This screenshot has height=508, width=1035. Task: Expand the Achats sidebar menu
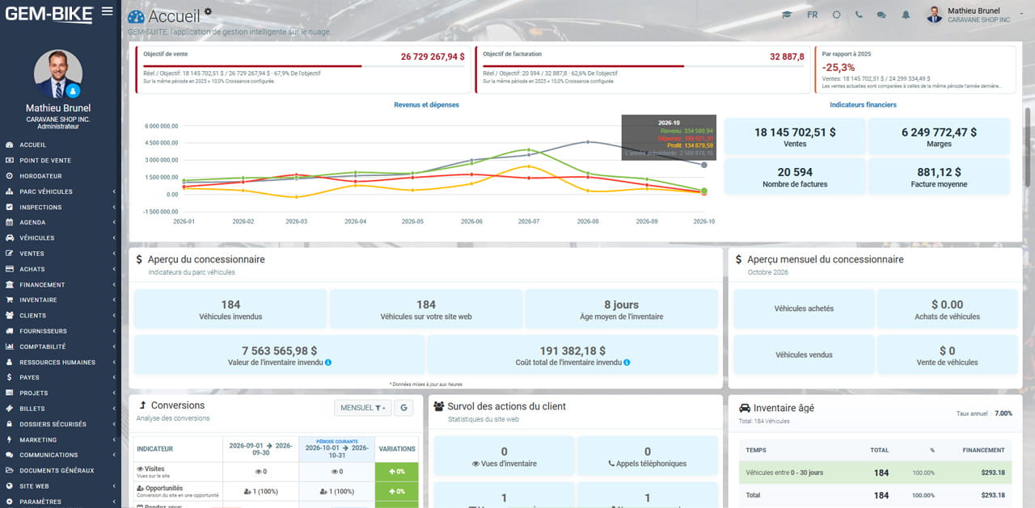click(61, 269)
